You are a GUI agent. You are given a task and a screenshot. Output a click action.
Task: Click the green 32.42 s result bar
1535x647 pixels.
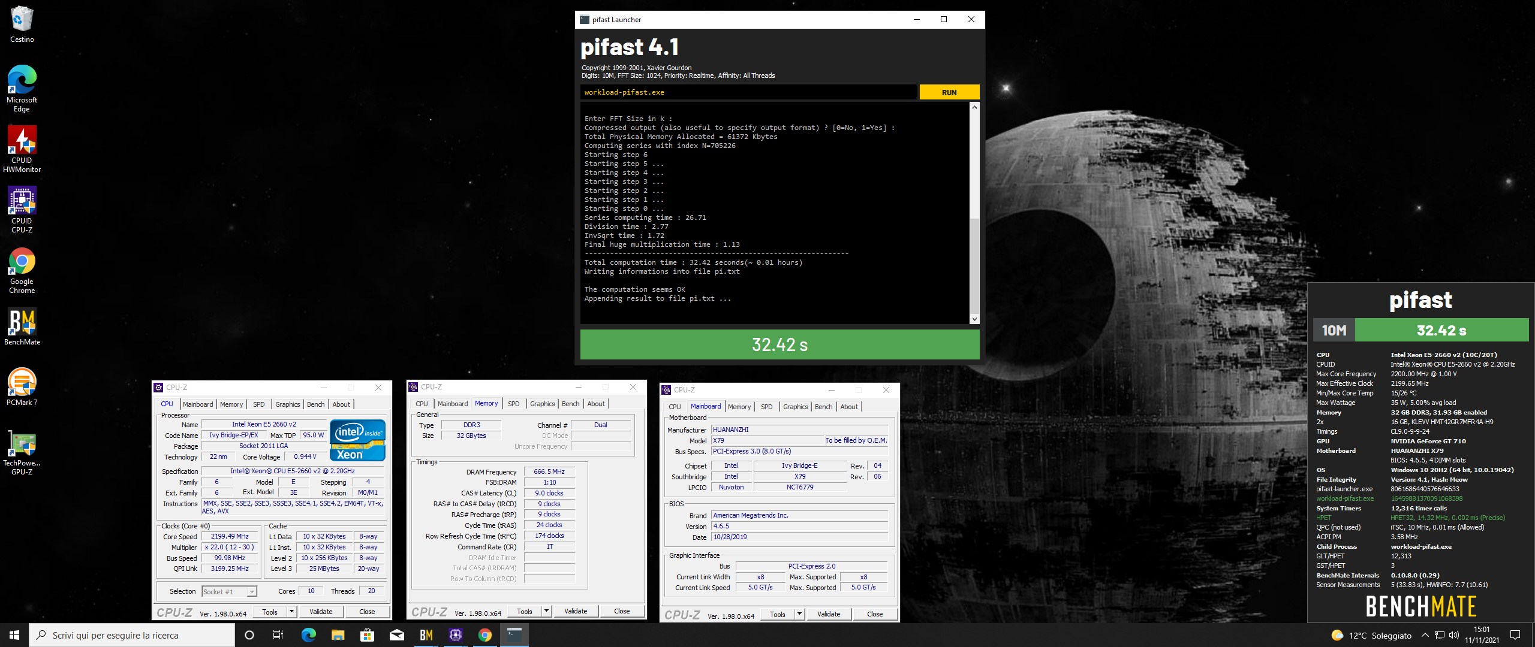point(779,344)
